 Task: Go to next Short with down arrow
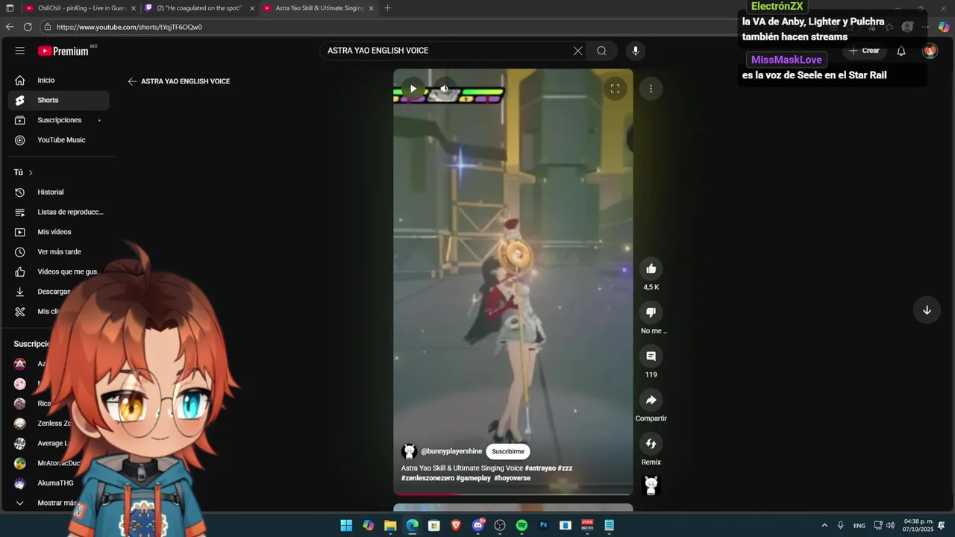click(927, 310)
